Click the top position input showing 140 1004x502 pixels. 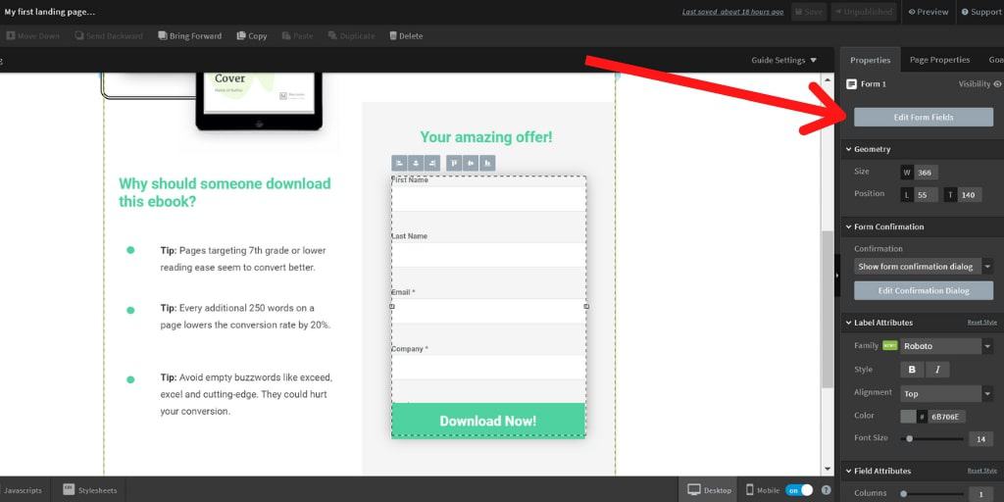click(x=970, y=195)
